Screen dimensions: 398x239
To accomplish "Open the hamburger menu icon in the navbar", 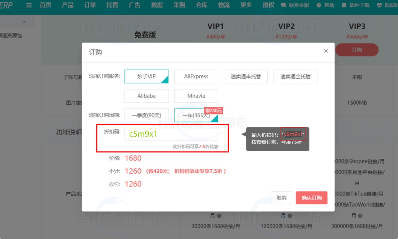I will click(x=29, y=5).
